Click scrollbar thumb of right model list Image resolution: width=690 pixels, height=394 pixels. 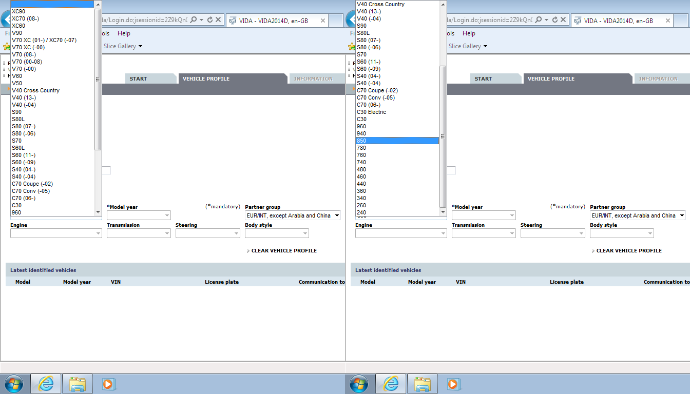(x=443, y=136)
